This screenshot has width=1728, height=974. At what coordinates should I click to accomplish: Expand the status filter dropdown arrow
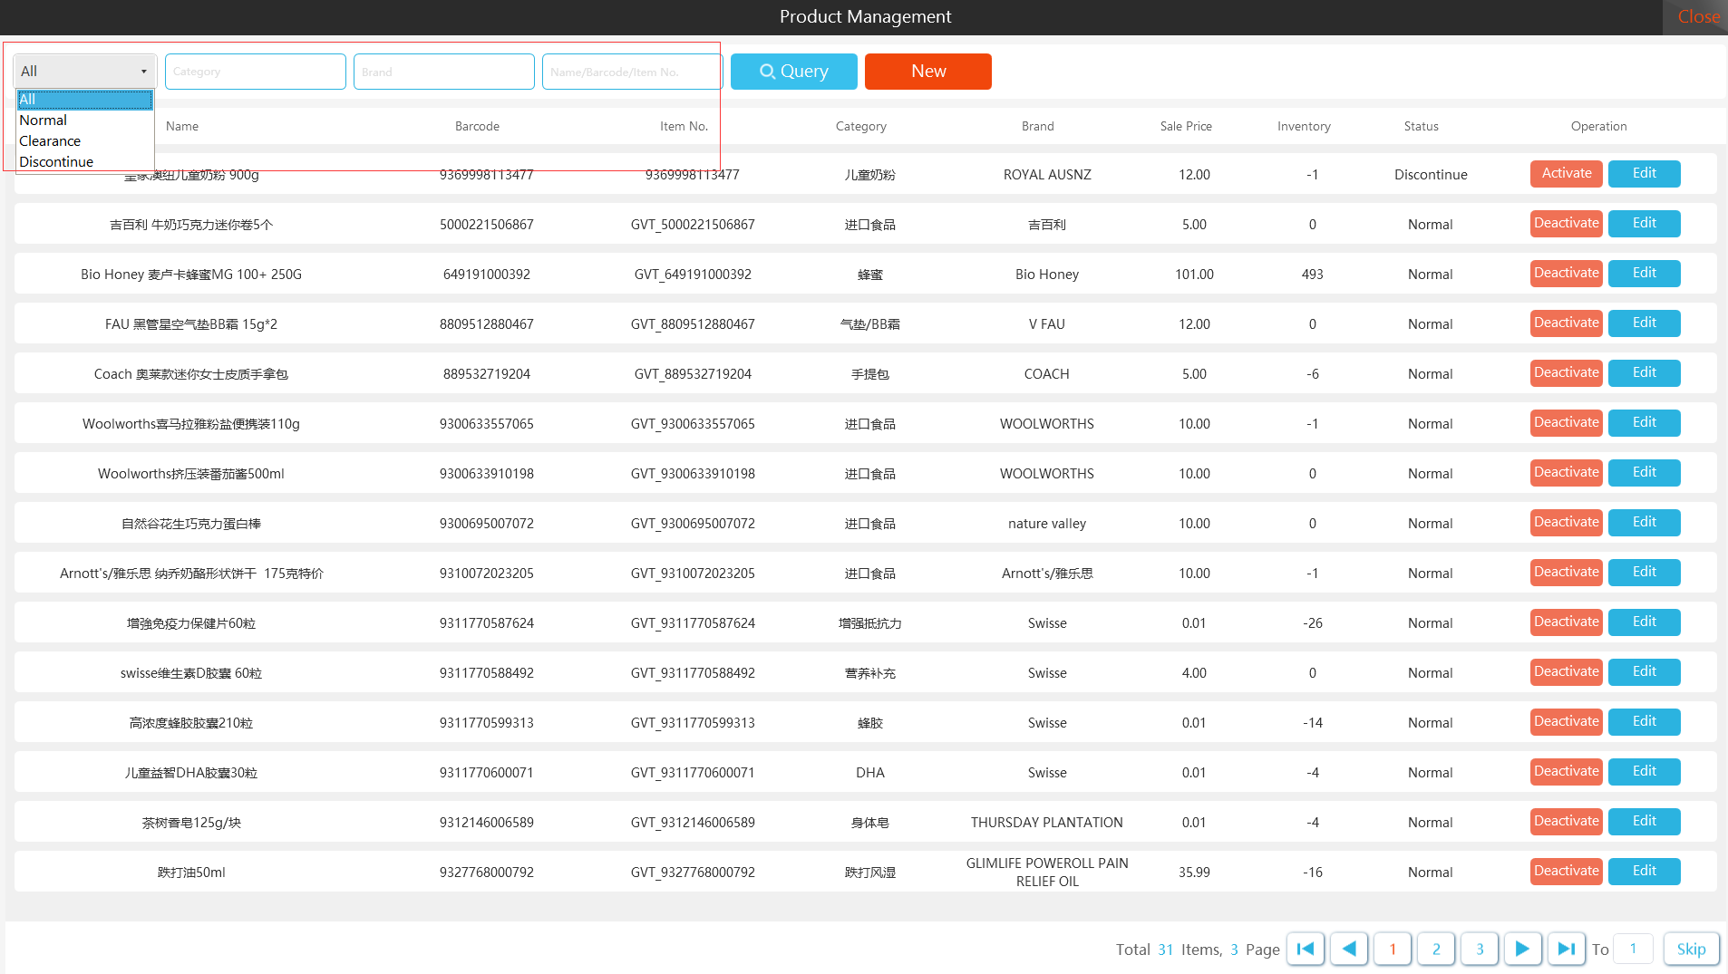point(143,72)
